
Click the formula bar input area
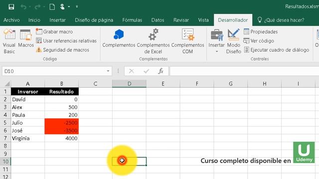[244, 71]
